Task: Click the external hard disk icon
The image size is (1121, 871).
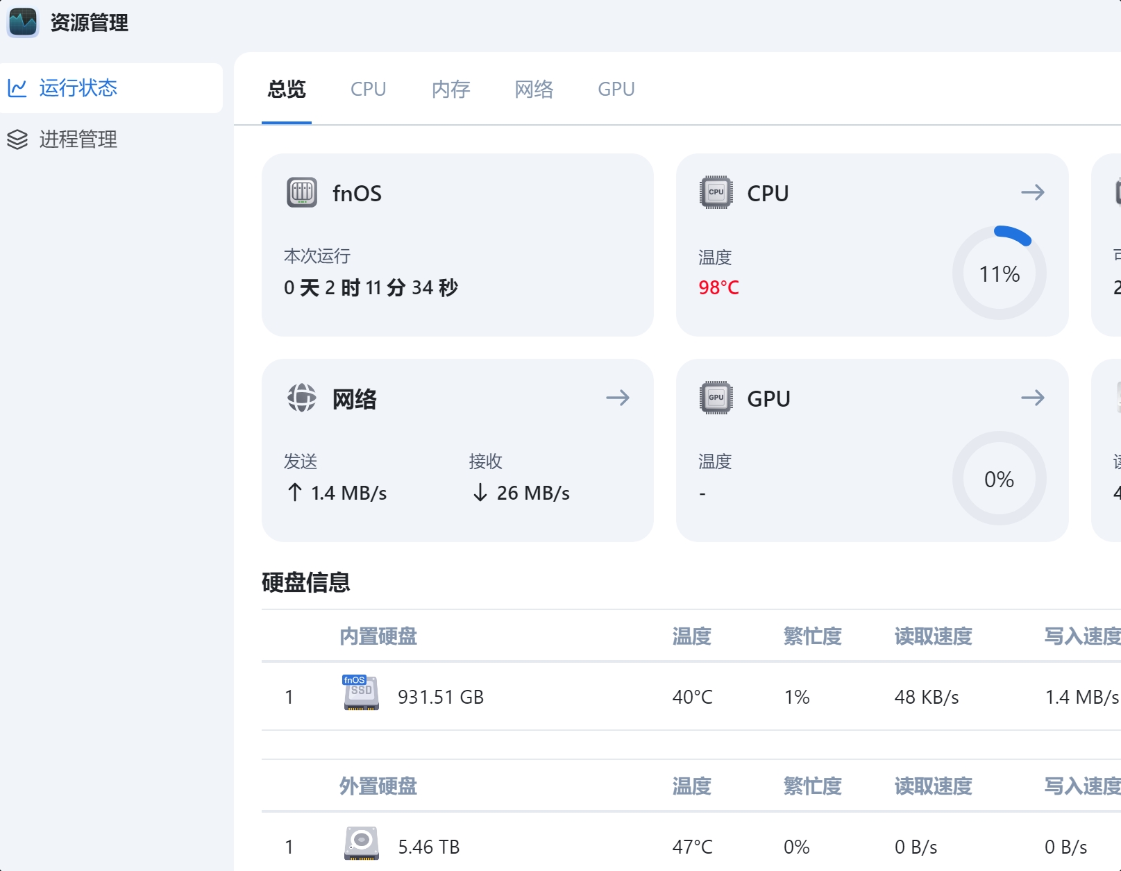Action: [x=361, y=843]
